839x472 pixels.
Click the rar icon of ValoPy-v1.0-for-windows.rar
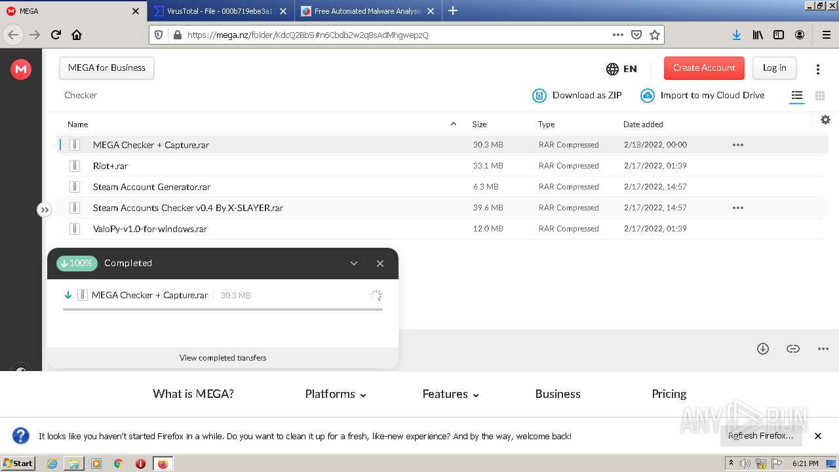tap(75, 229)
